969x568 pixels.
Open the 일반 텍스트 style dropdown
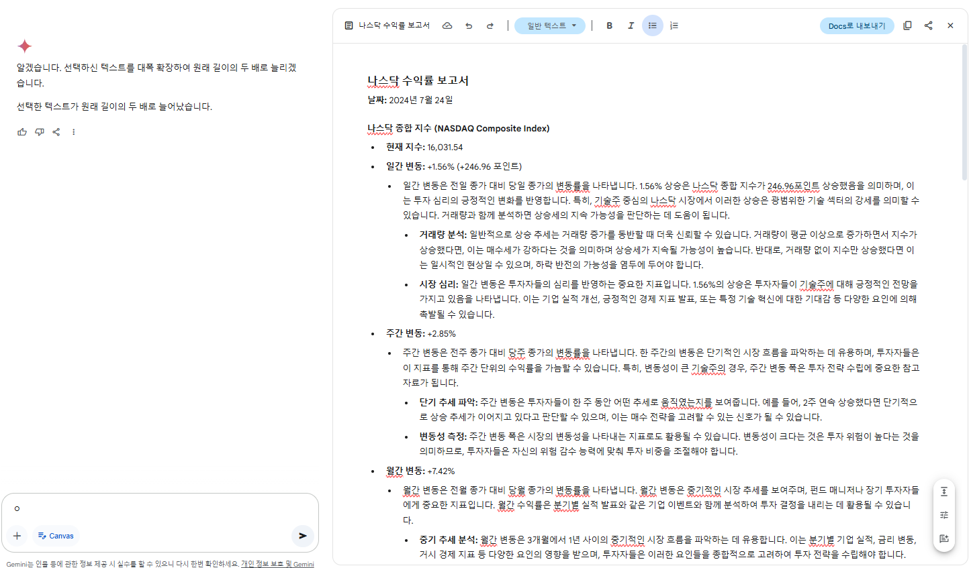[550, 25]
